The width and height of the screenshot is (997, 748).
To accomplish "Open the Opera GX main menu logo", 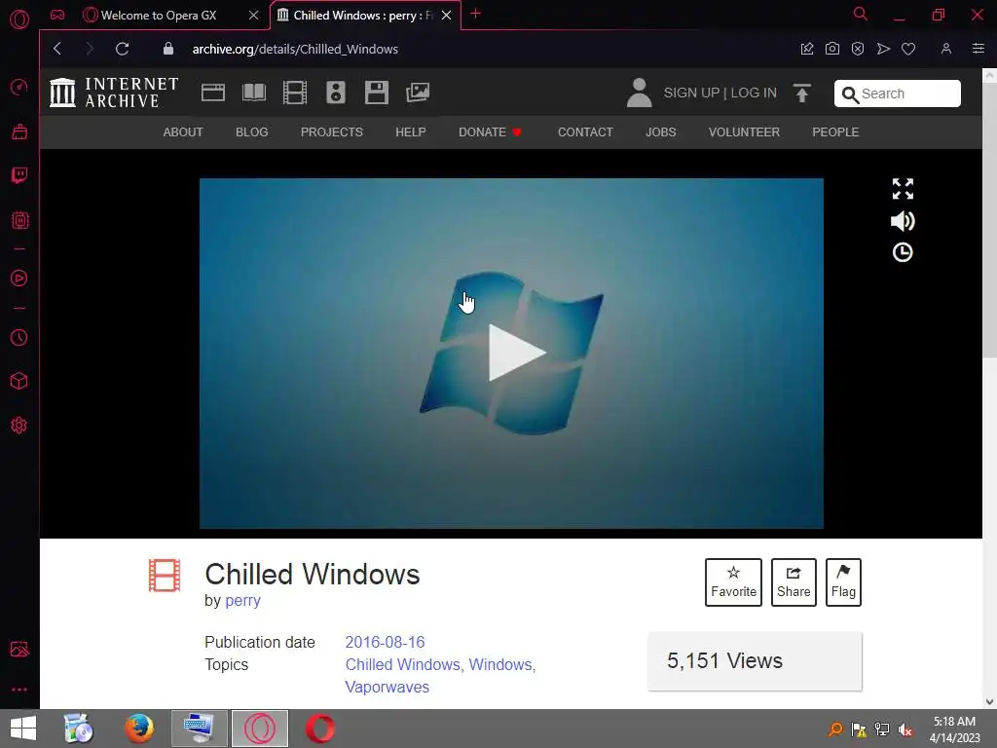I will click(19, 19).
